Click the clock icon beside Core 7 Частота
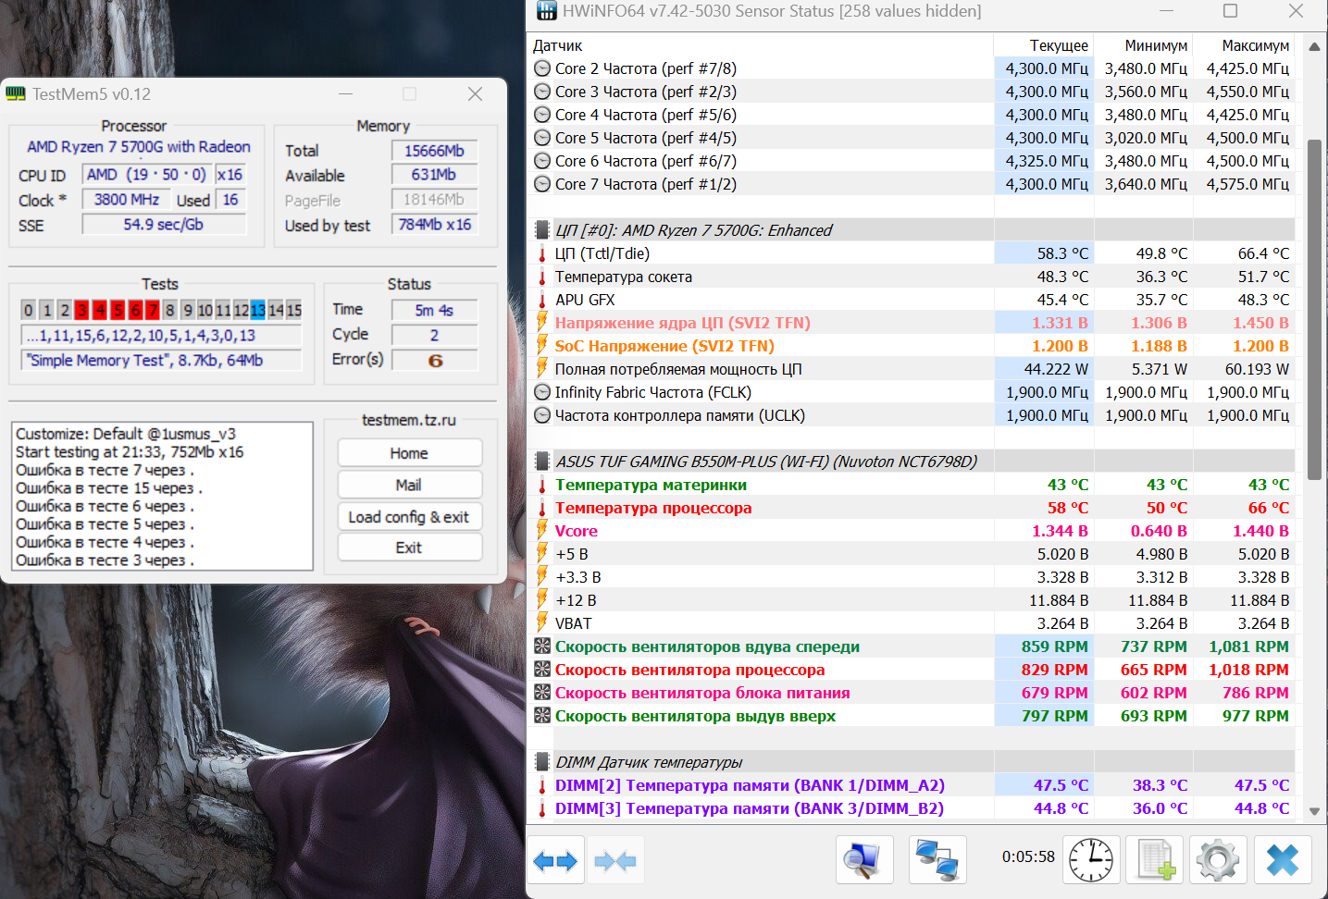Screen dimensions: 1328x899 [542, 184]
